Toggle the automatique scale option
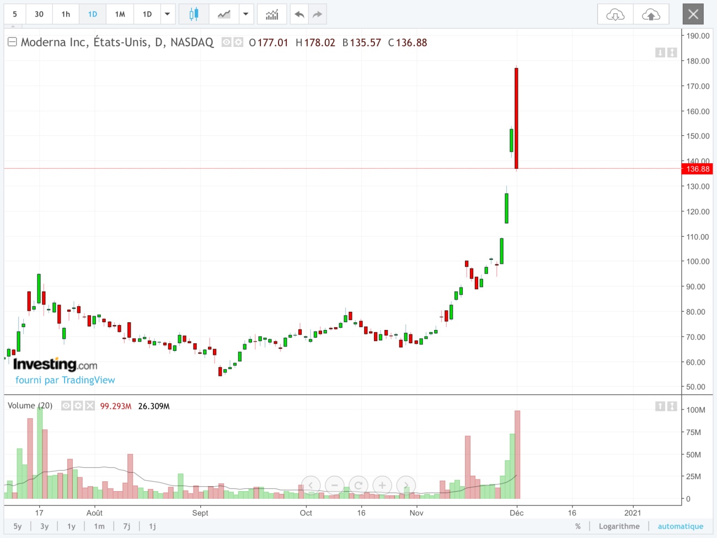This screenshot has width=717, height=538. click(x=681, y=526)
